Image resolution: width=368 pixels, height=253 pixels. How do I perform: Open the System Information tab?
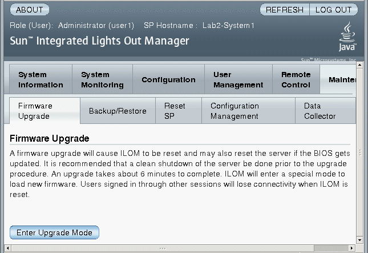(x=41, y=79)
